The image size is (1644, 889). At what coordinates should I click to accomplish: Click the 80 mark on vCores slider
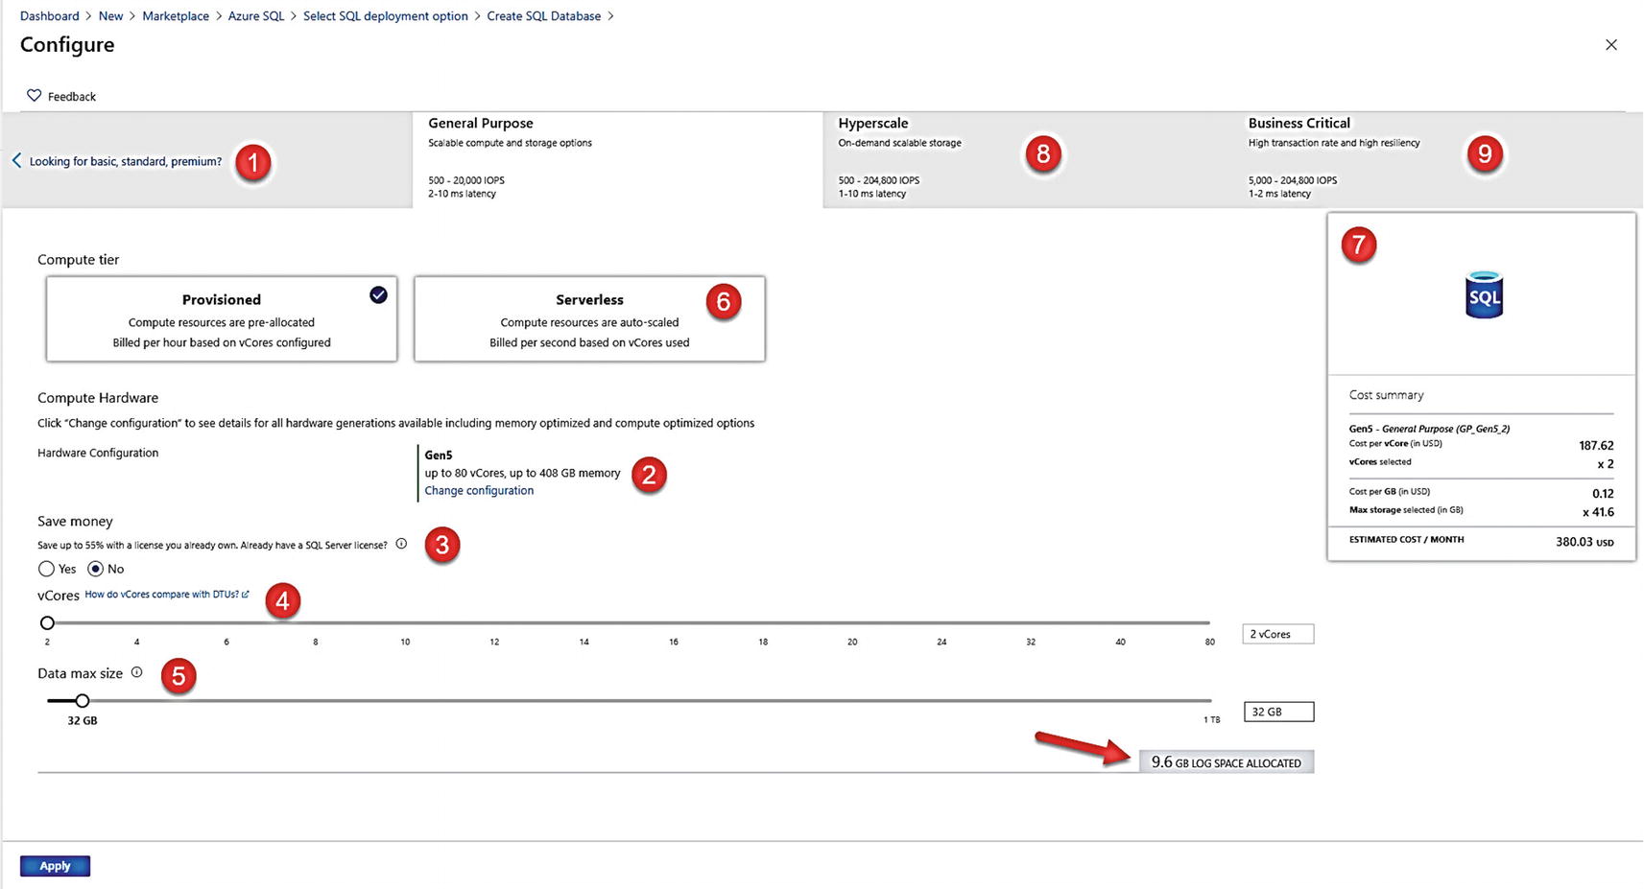1210,642
